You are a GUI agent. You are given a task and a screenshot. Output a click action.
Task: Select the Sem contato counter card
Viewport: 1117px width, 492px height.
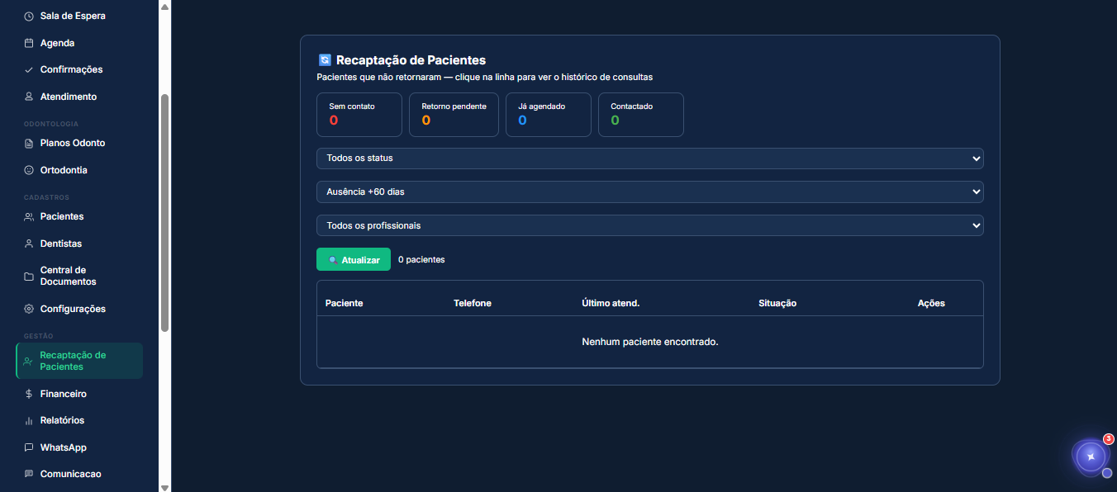click(x=359, y=115)
